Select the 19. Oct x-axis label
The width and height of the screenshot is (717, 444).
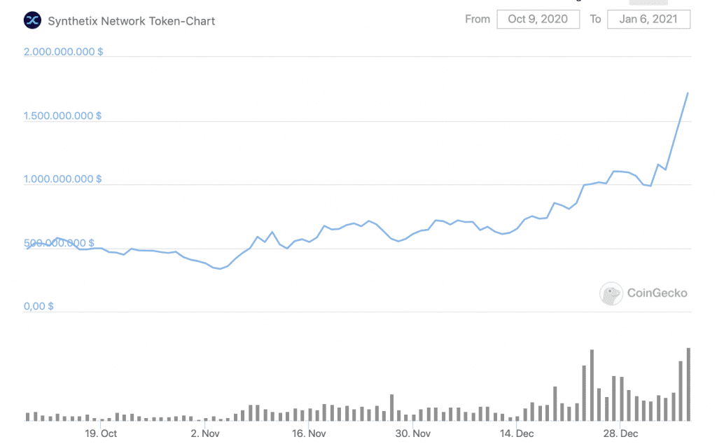[x=101, y=433]
